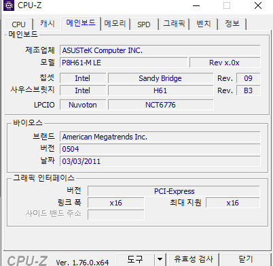
Task: Click the BIOS version 0504 field
Action: point(160,149)
